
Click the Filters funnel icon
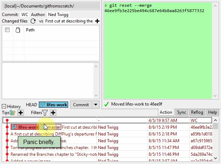point(45,113)
